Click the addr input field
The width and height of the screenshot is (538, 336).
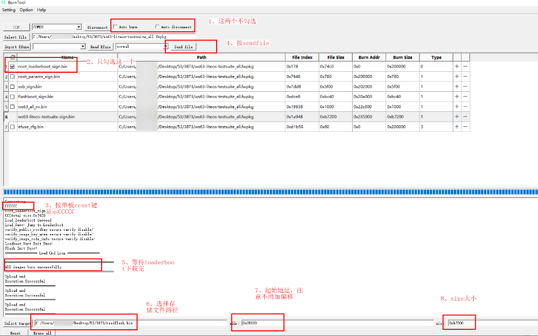coord(262,323)
